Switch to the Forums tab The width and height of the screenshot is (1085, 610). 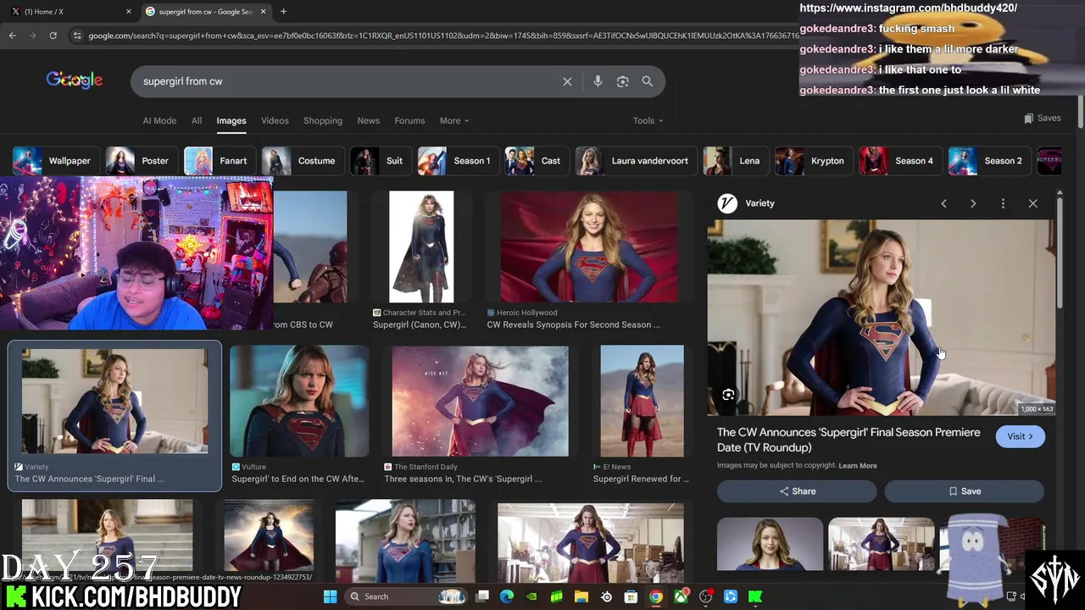point(409,120)
